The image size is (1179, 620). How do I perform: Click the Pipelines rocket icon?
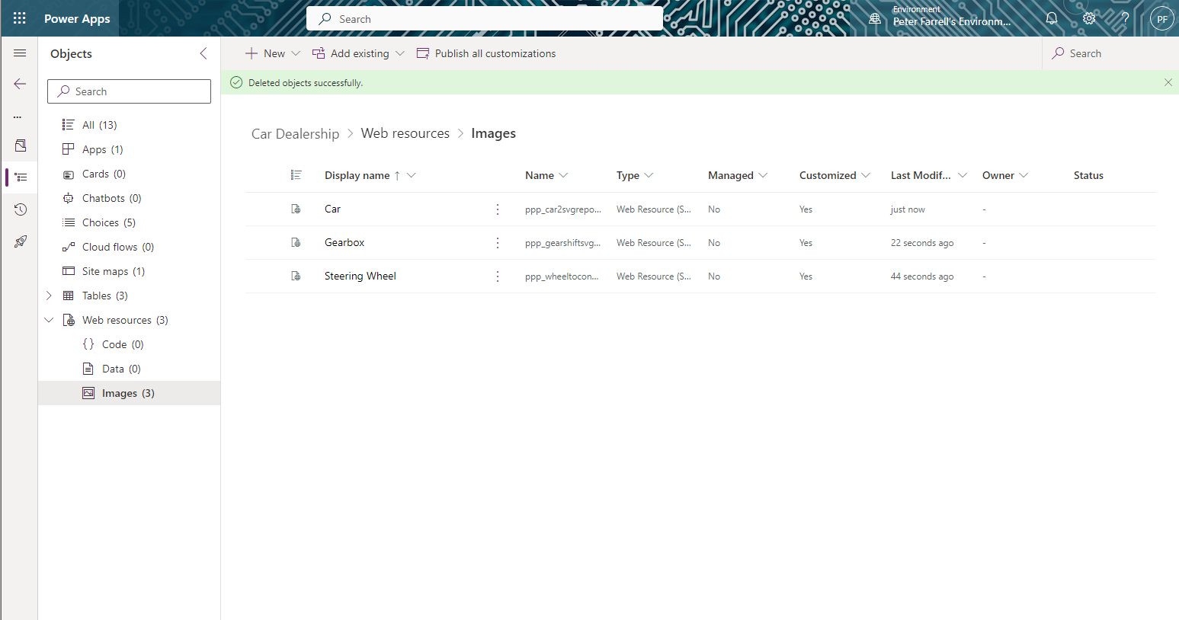click(x=19, y=241)
